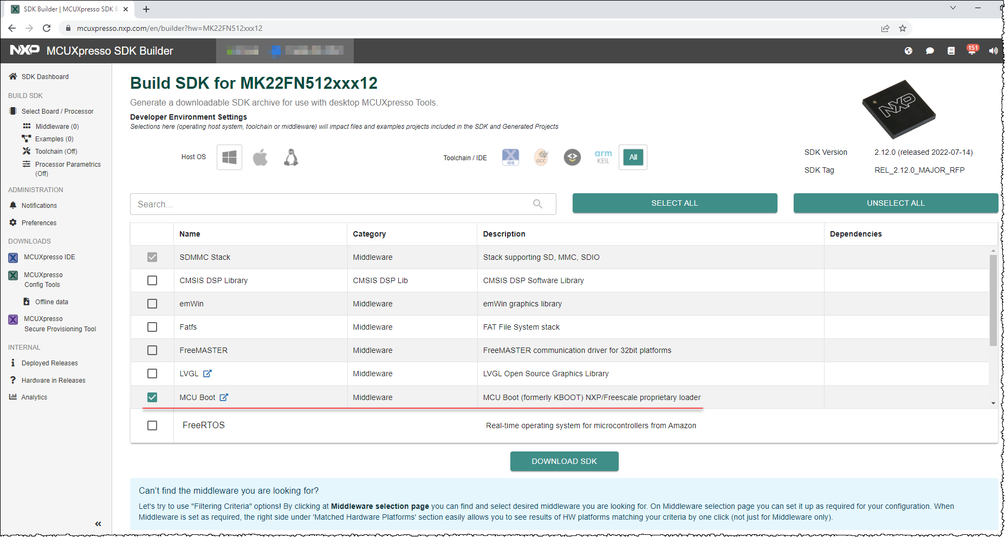Open the chat feedback icon
This screenshot has width=1005, height=537.
coord(930,50)
